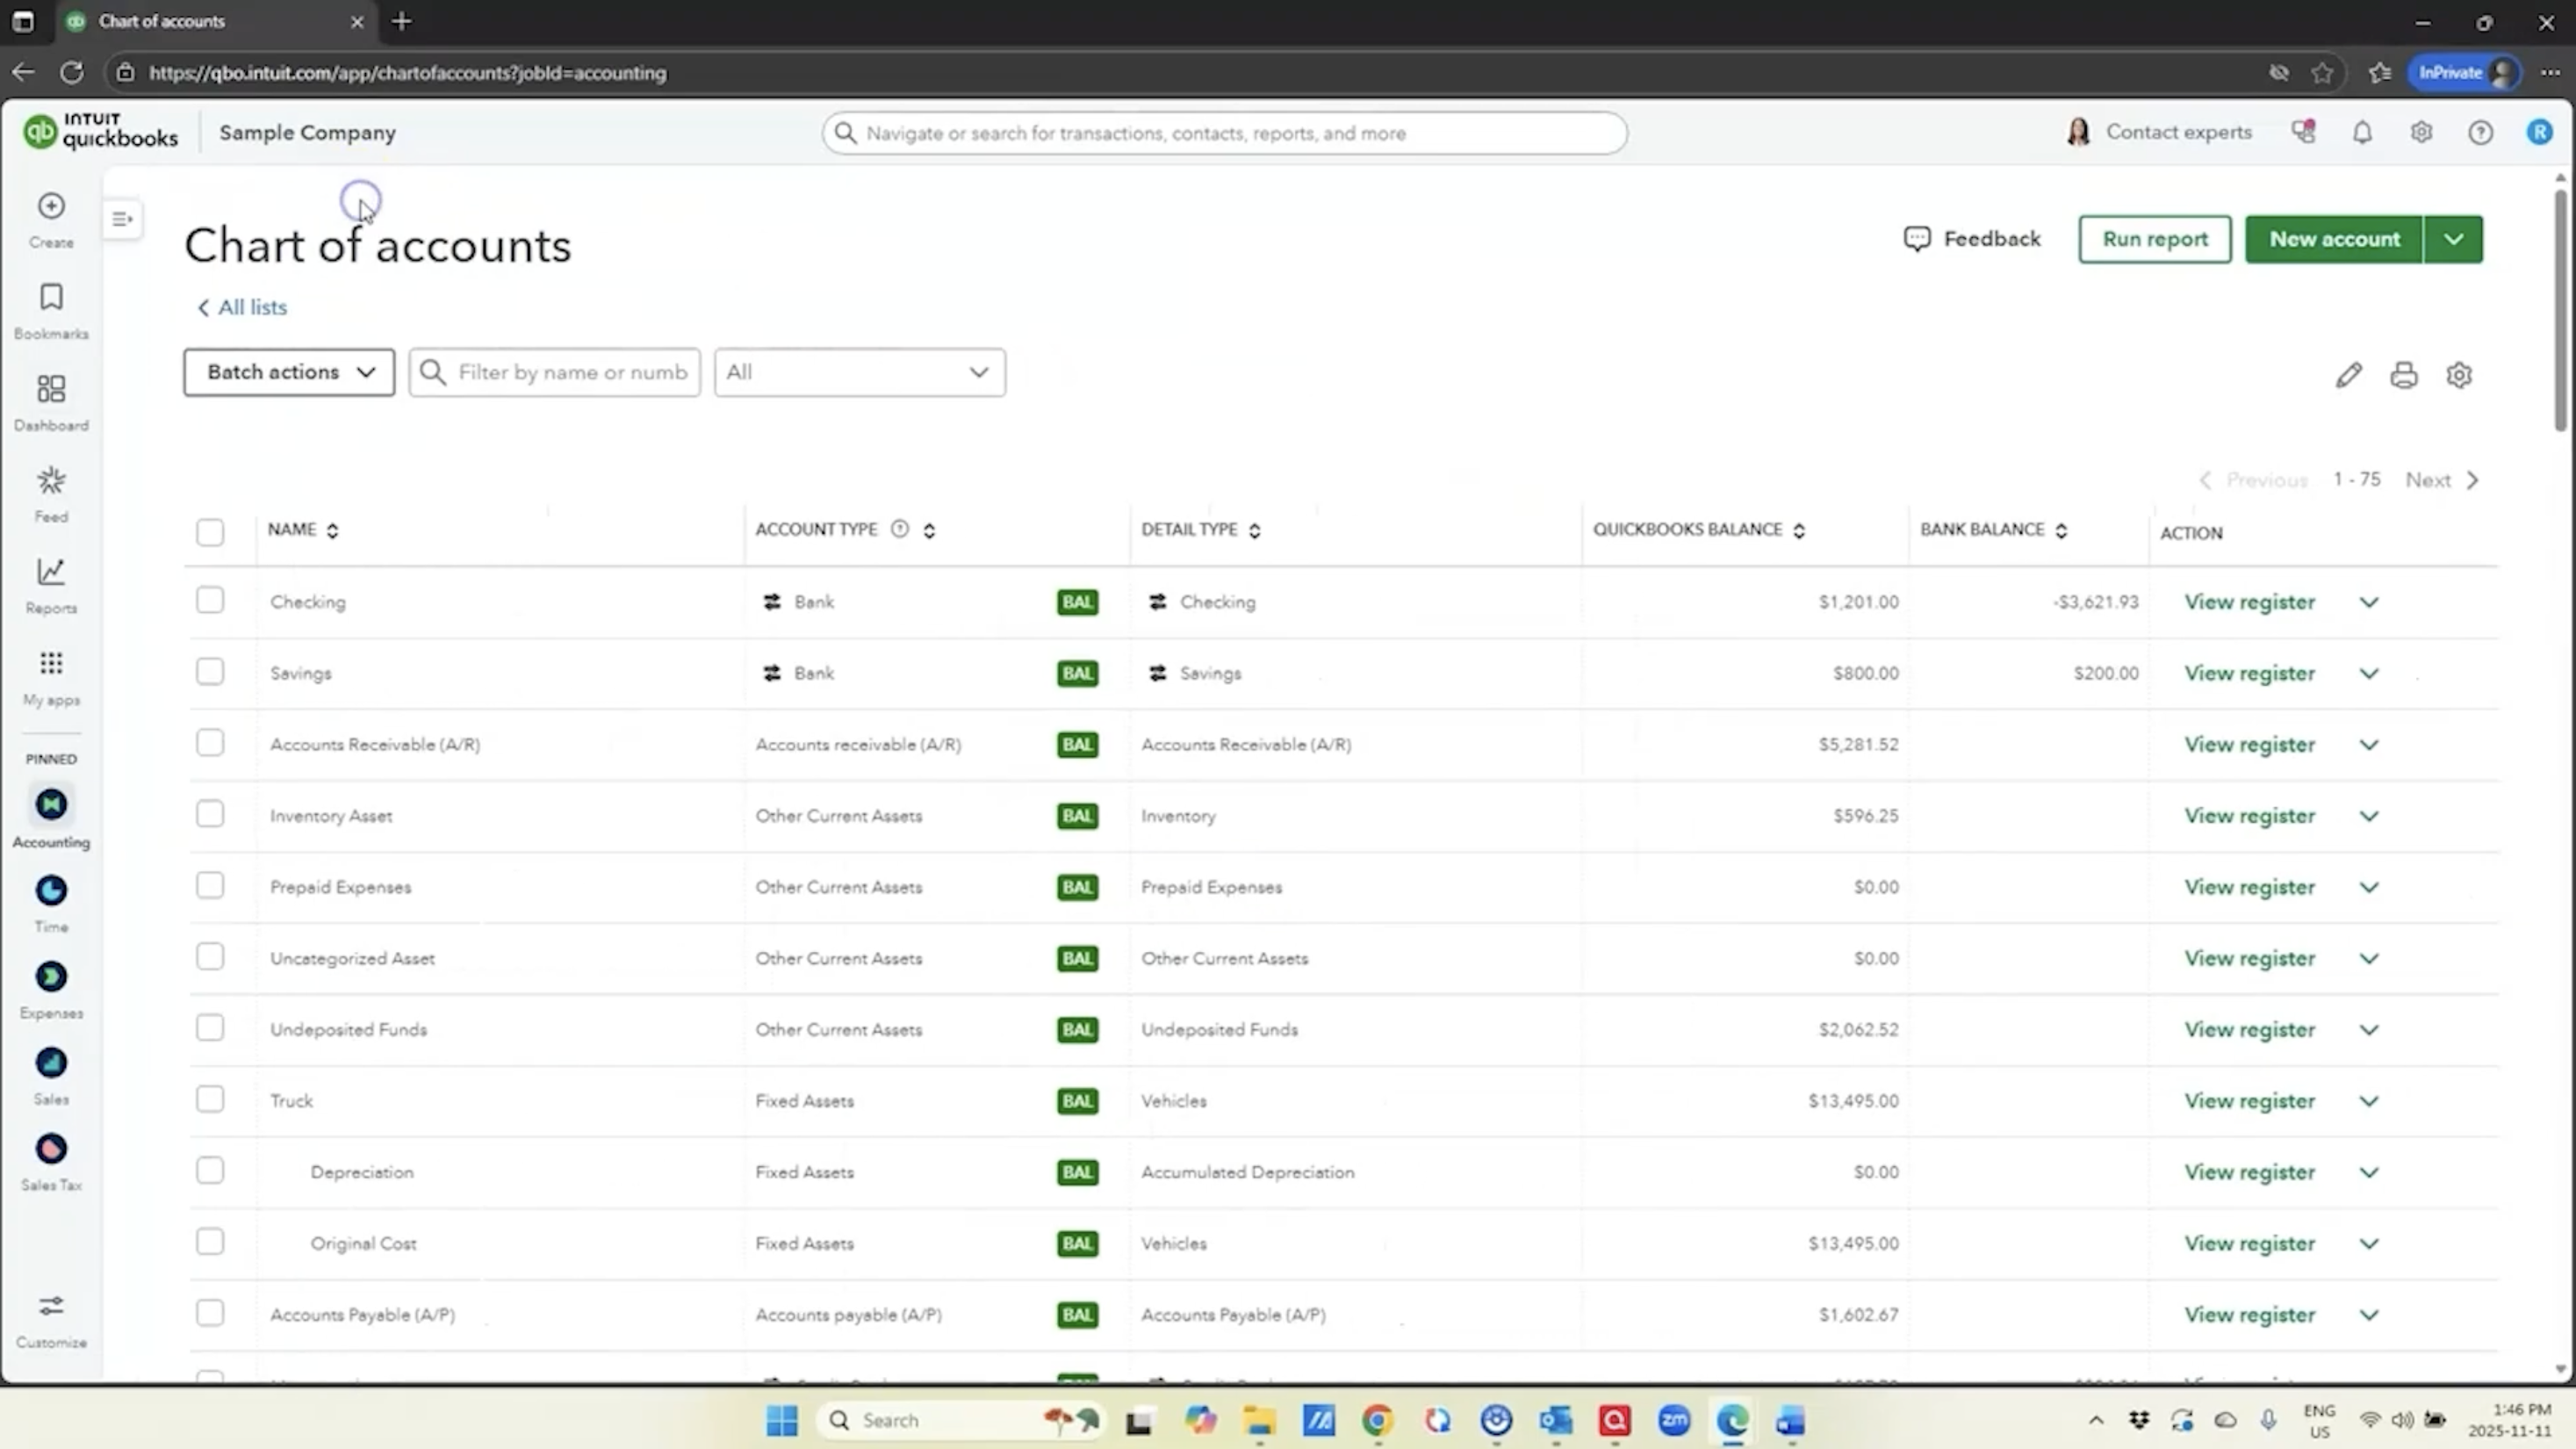Click the Filter by name input field
The width and height of the screenshot is (2576, 1449).
click(x=571, y=372)
